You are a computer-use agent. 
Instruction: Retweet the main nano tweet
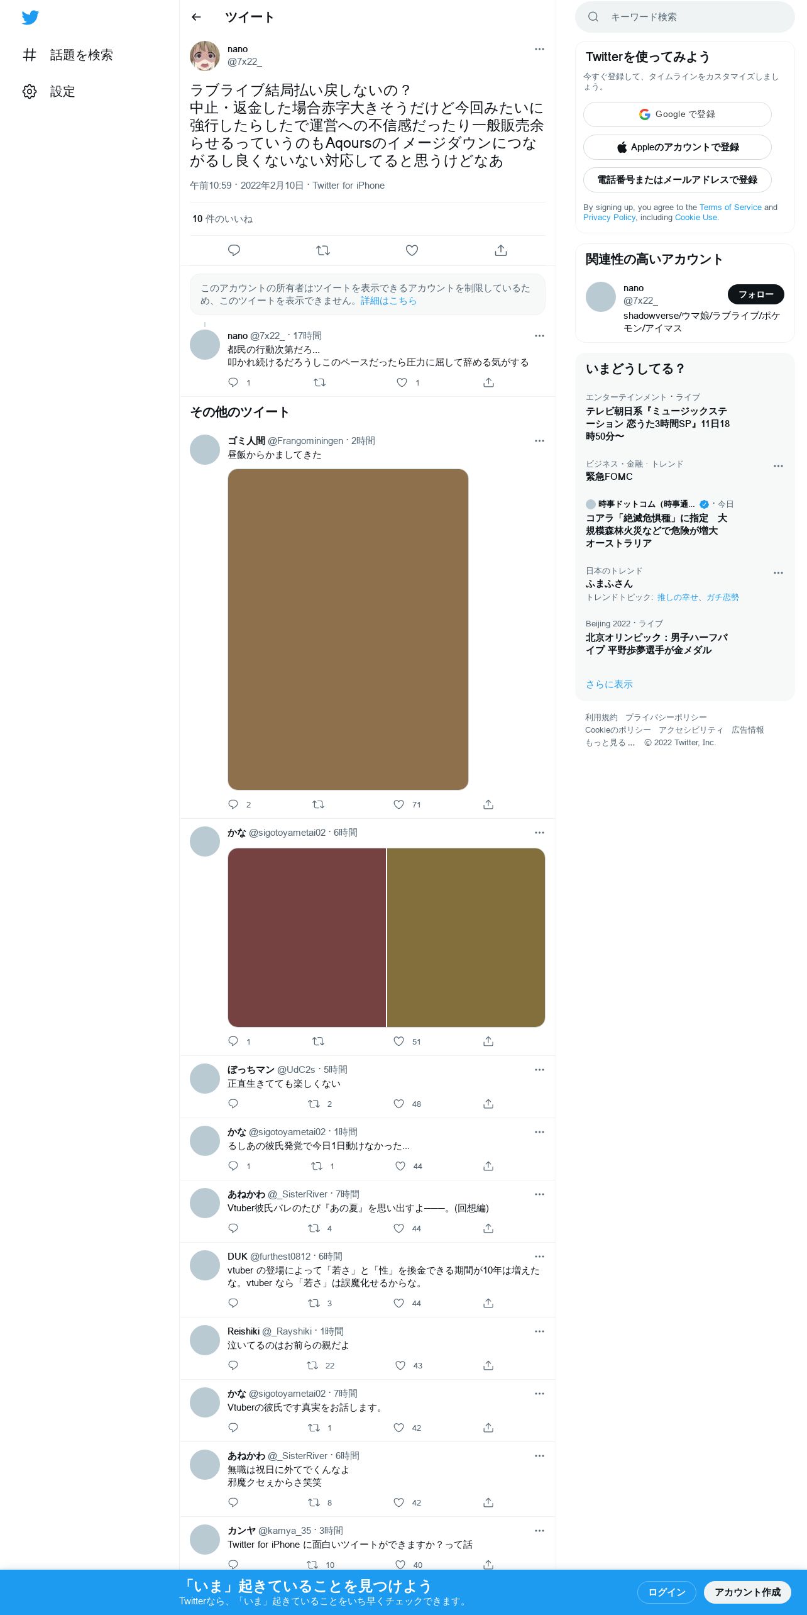(323, 250)
